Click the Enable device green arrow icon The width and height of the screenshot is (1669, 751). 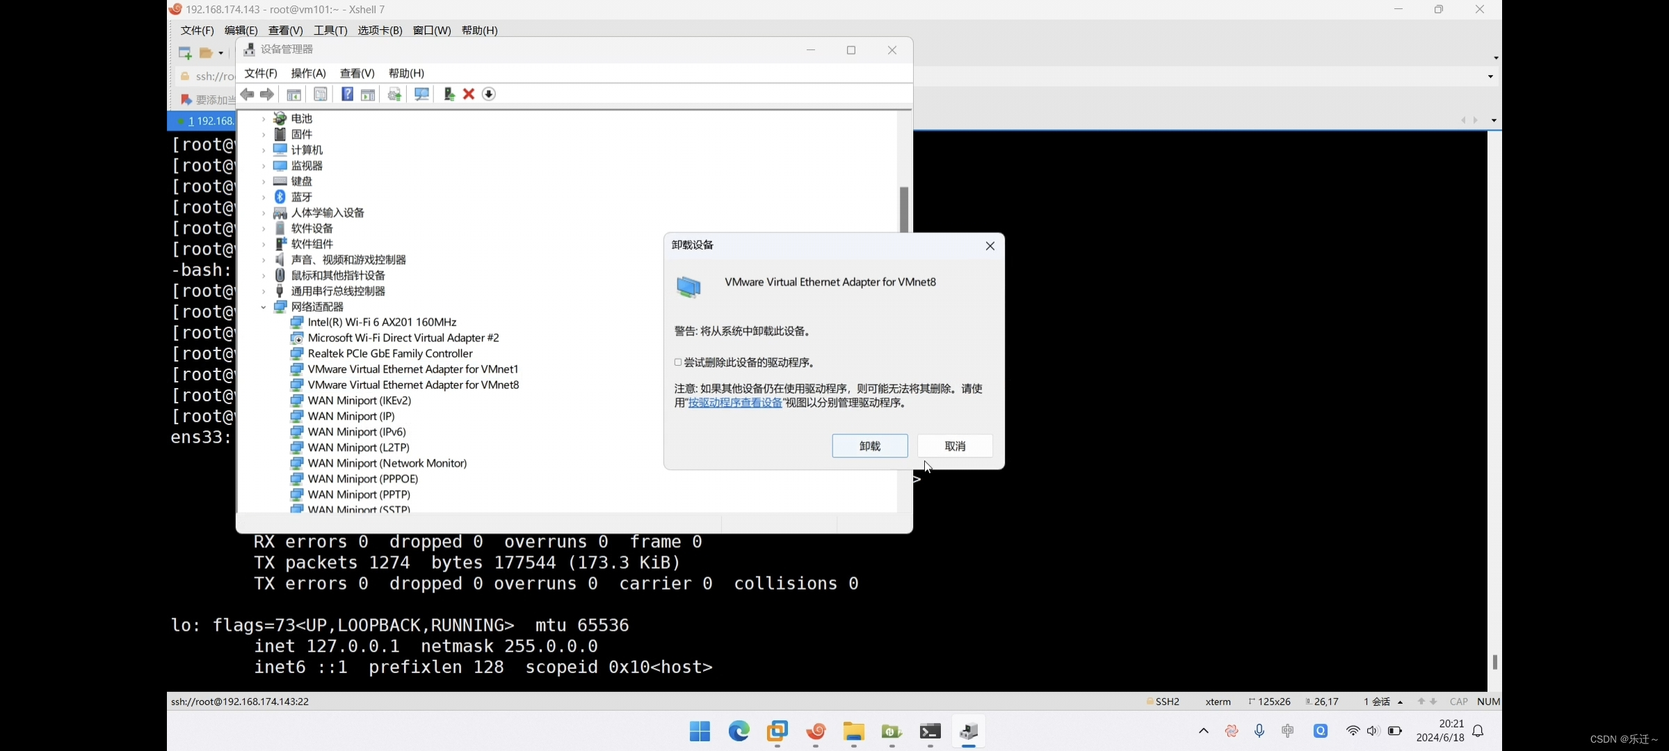449,95
